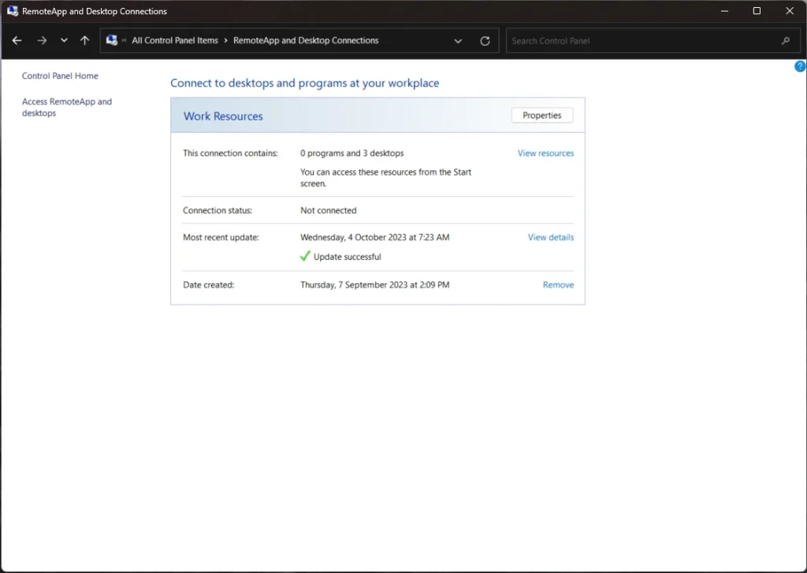Screen dimensions: 807x573
Task: Select All Control Panel Items breadcrumb
Action: 175,41
